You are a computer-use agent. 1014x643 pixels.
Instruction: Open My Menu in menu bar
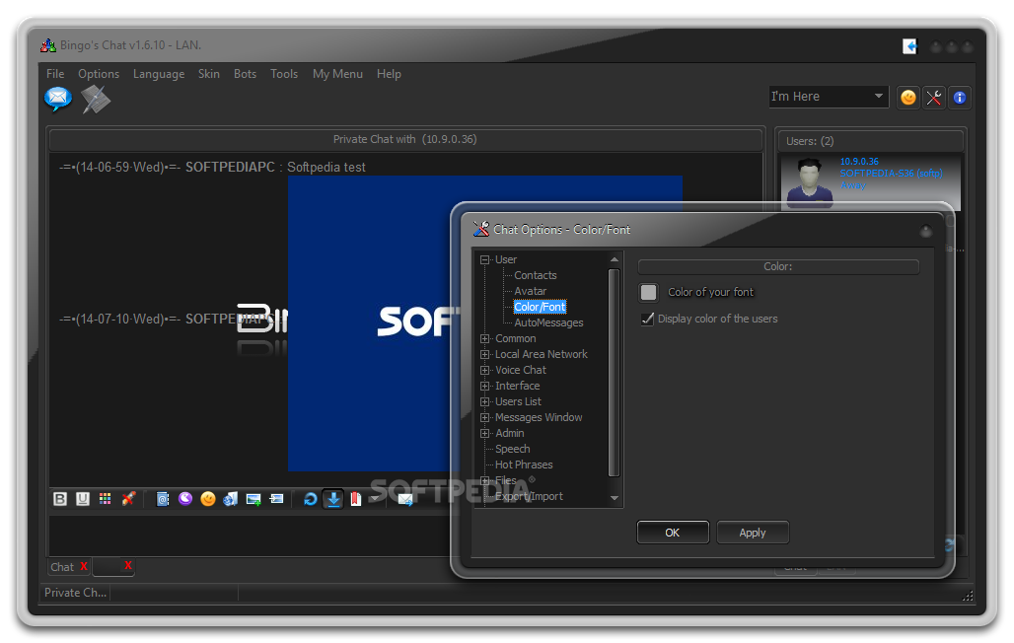click(337, 74)
